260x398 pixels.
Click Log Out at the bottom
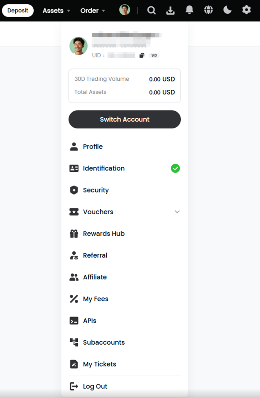(x=125, y=386)
